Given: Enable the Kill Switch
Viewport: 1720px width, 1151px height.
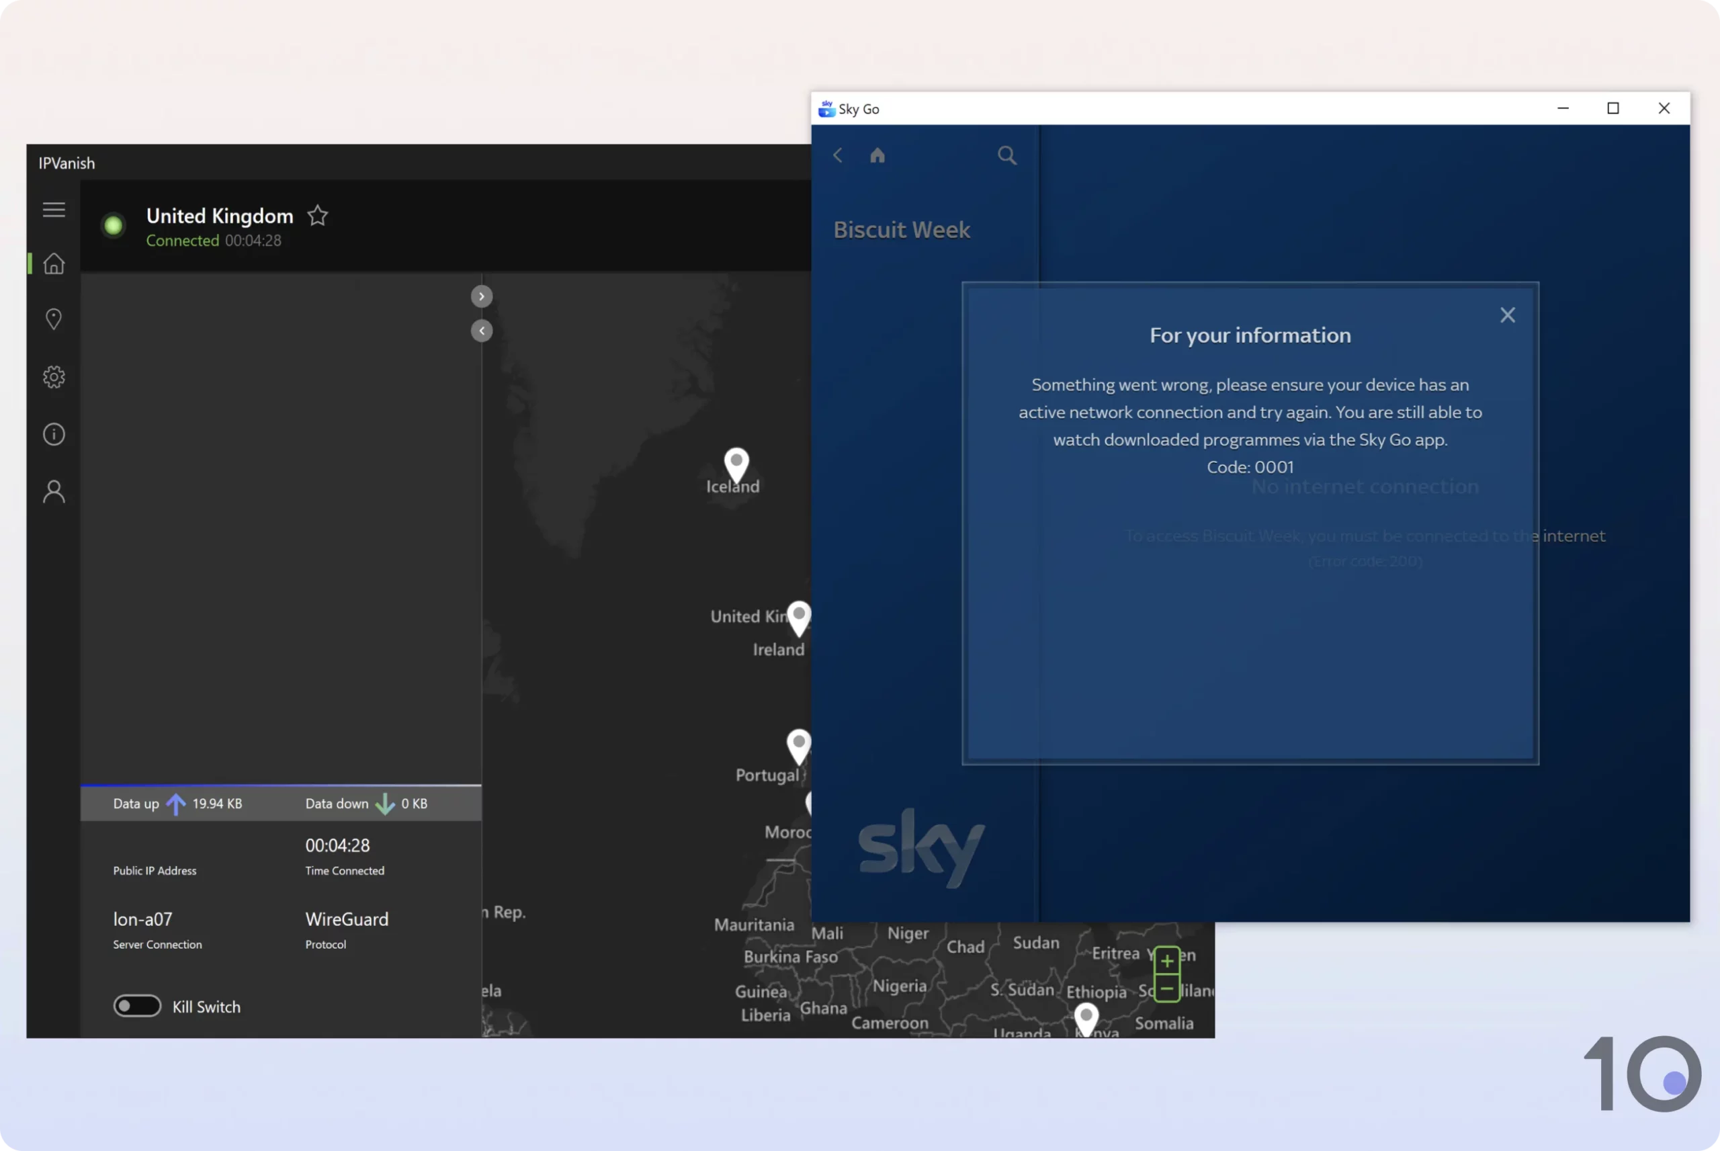Looking at the screenshot, I should [x=137, y=1006].
